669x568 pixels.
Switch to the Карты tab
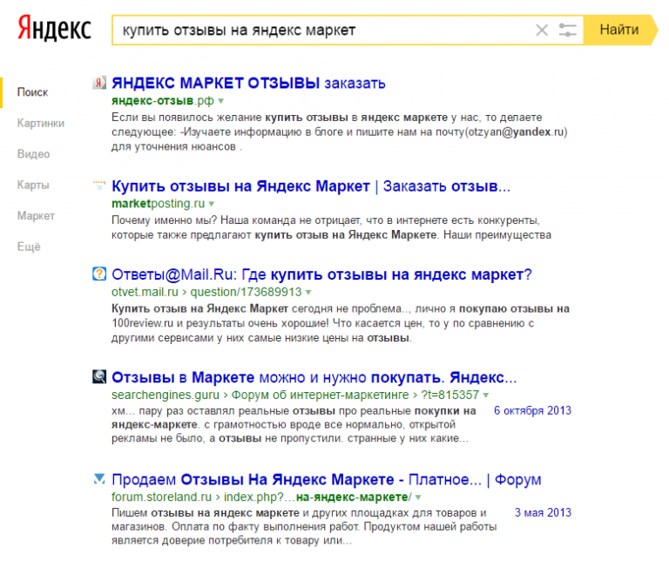(x=33, y=185)
